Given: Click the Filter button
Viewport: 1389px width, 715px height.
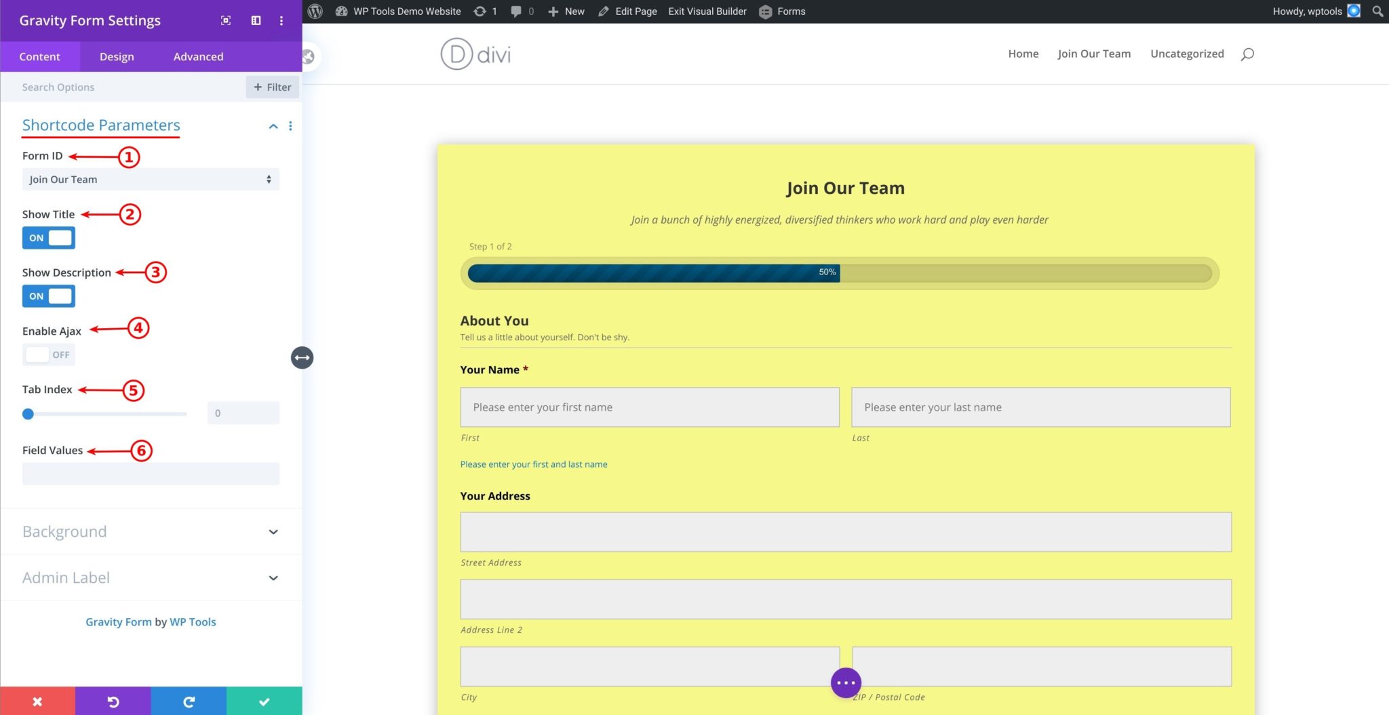Looking at the screenshot, I should [273, 87].
